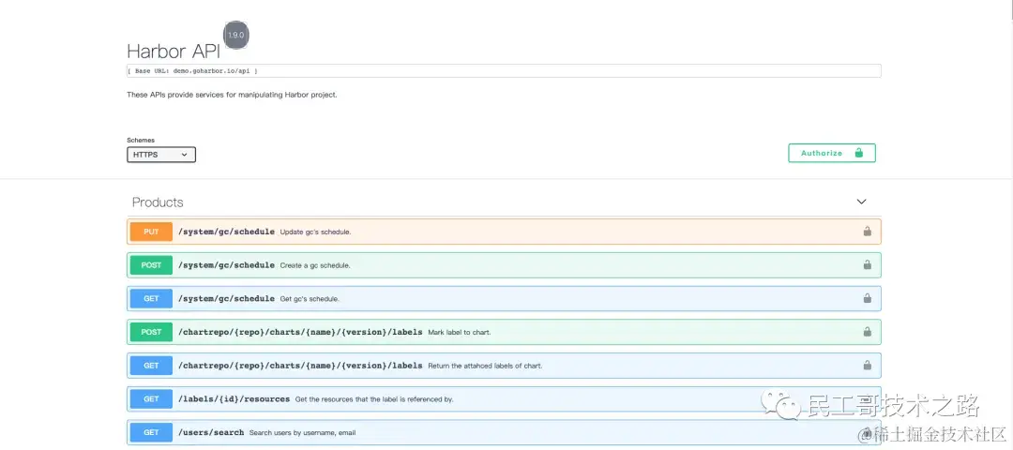Click POST badge for Mark label to chart
The height and width of the screenshot is (450, 1013).
(x=151, y=333)
